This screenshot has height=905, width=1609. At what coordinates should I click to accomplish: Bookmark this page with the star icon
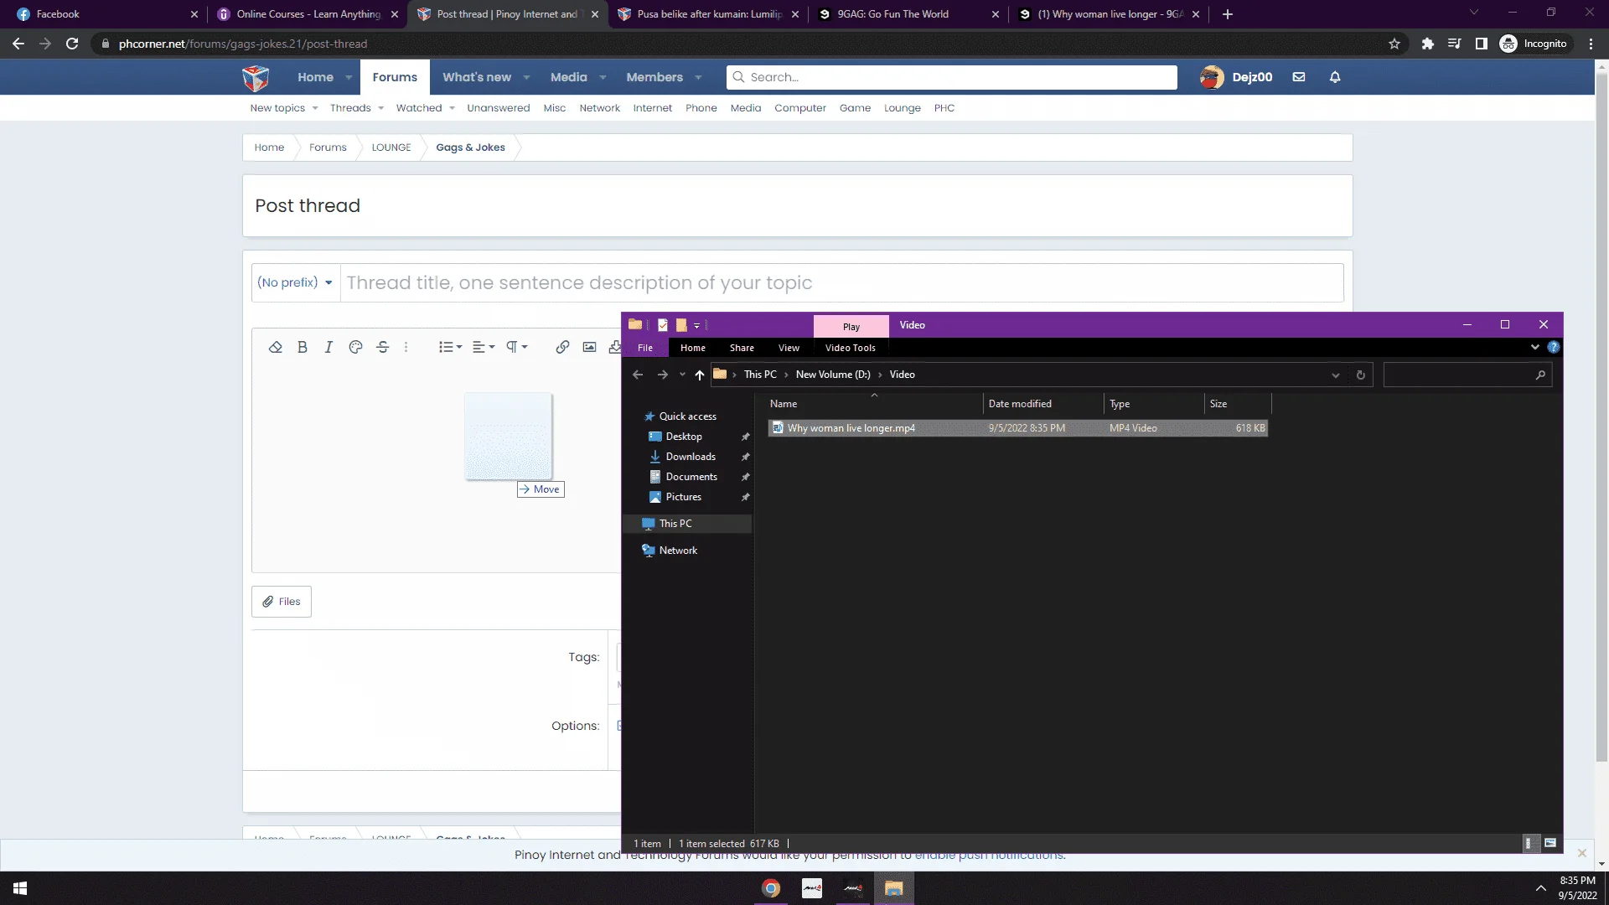[x=1394, y=44]
